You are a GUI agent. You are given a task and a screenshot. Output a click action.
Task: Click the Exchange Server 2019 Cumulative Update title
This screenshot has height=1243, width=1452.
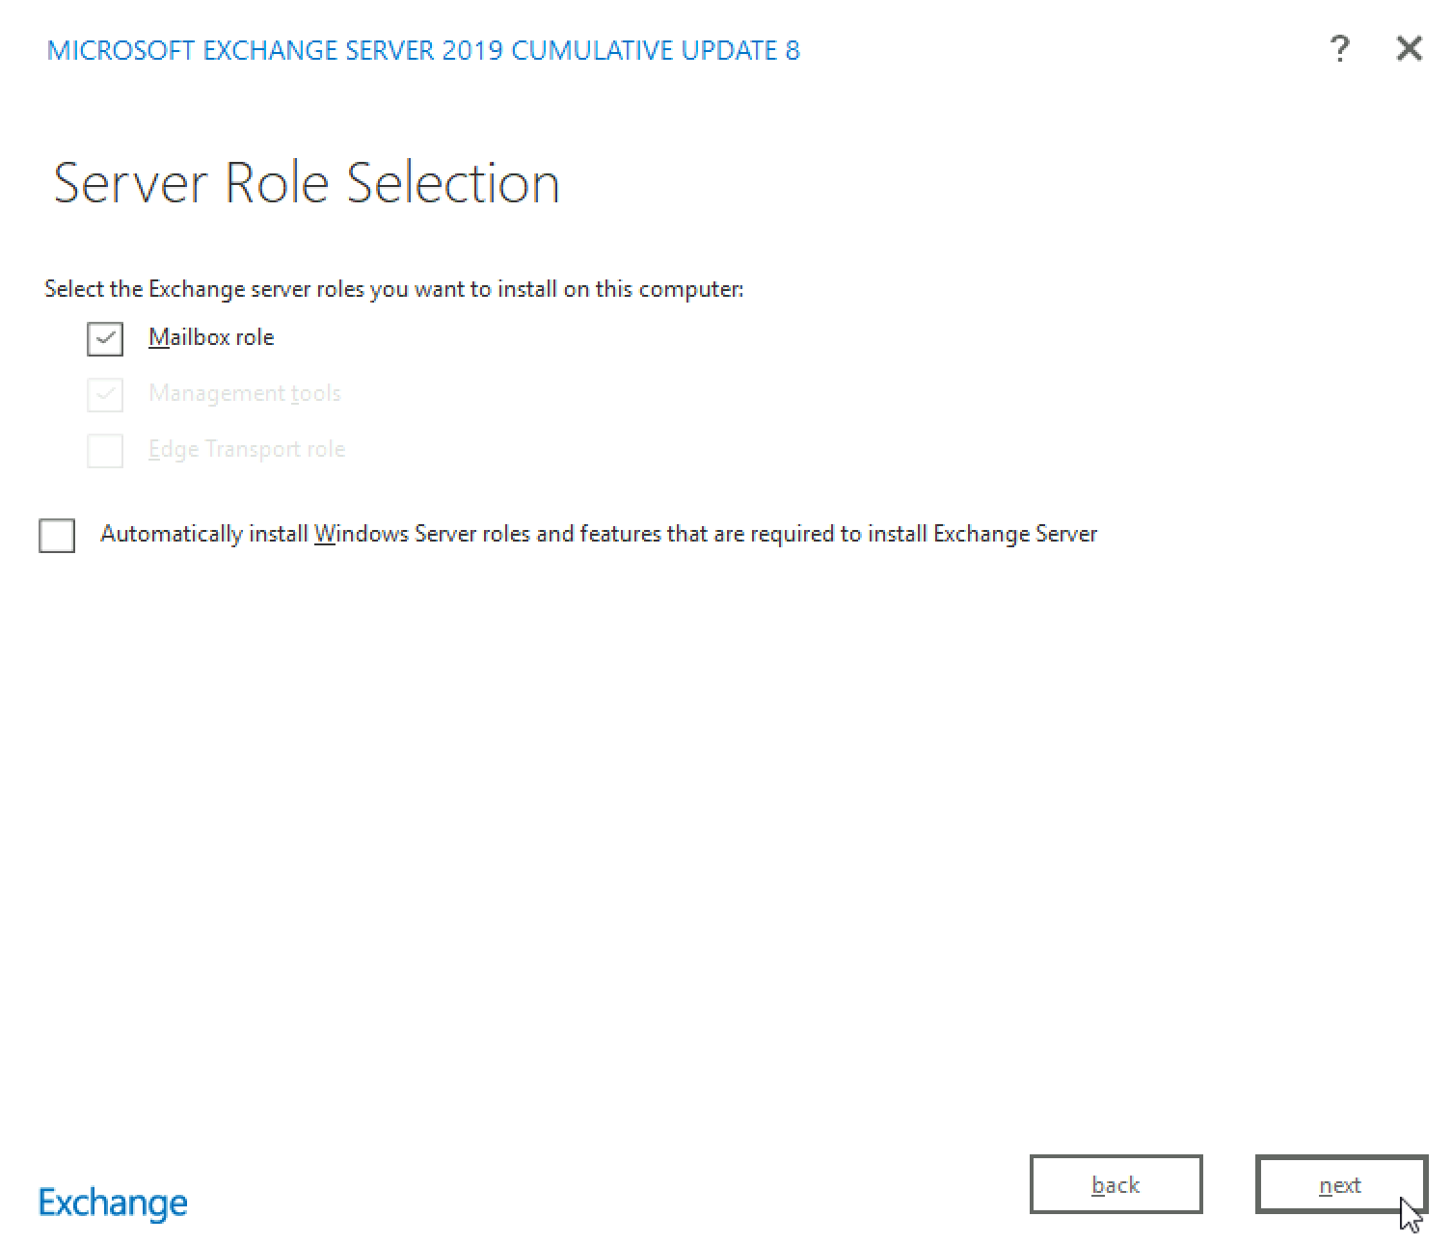pos(423,50)
